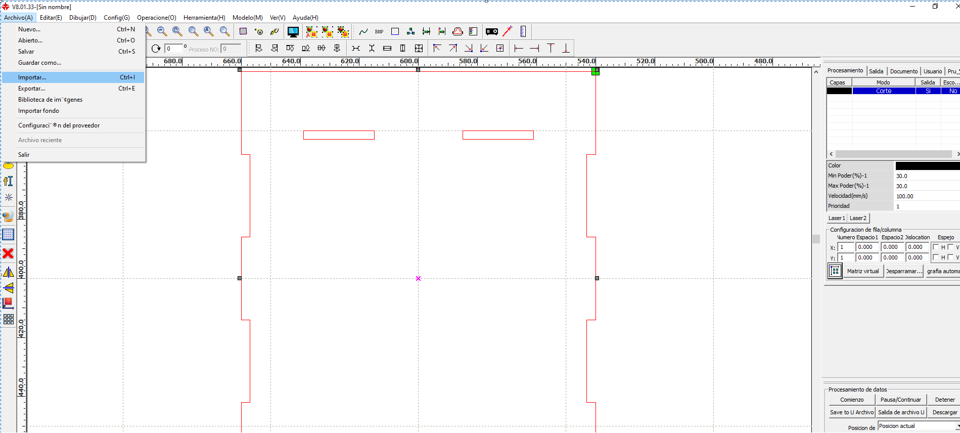Click the Save to U Archivo button
Screen dimensions: 960x433
852,412
